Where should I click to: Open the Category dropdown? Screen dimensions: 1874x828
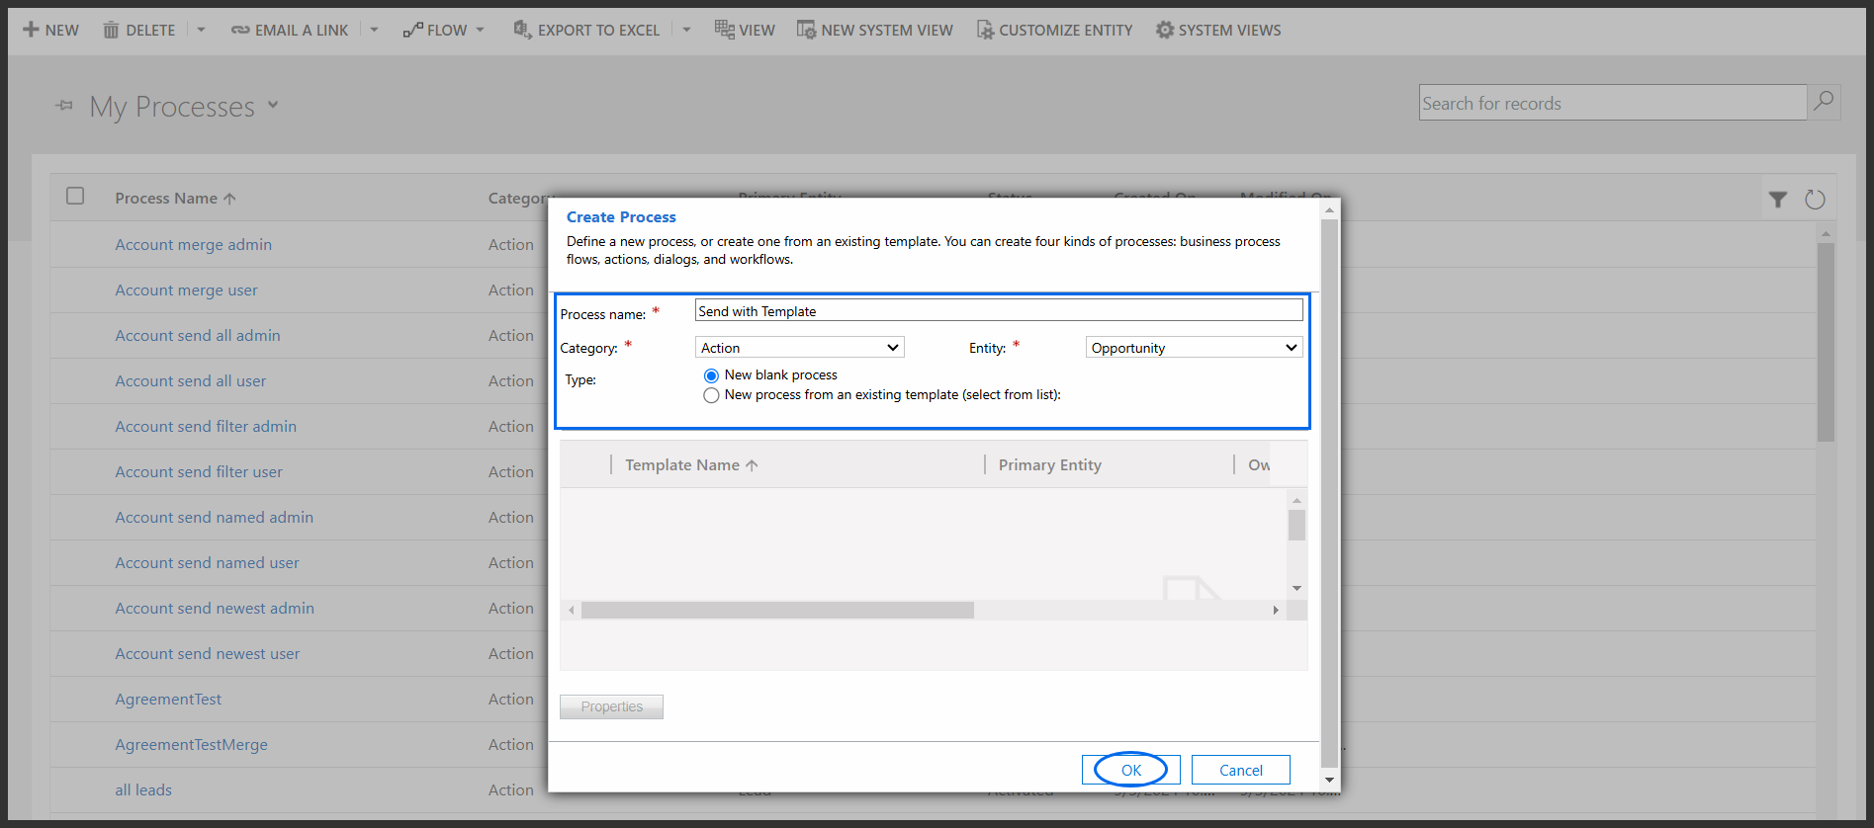[x=800, y=348]
